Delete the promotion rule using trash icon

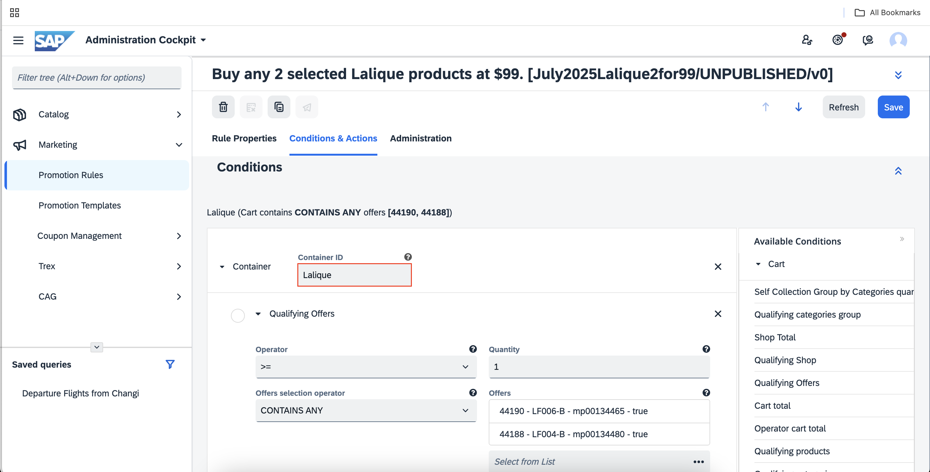223,107
